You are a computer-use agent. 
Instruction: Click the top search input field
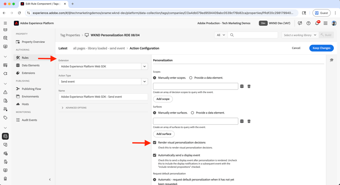click(253, 35)
